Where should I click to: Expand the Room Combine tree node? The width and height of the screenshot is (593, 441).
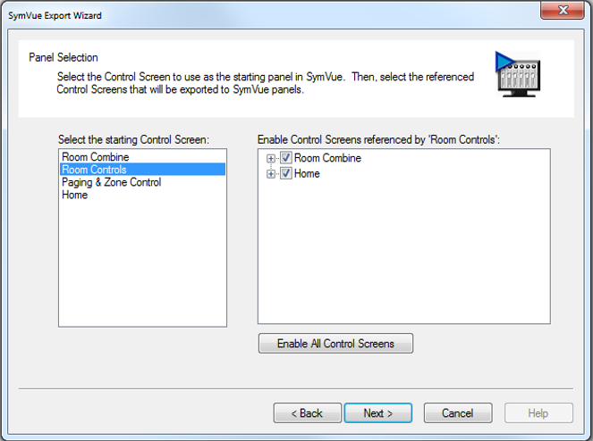click(x=270, y=158)
